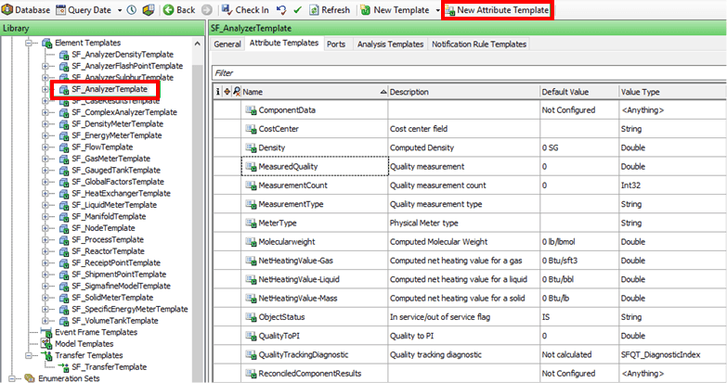
Task: Click the Query Date button
Action: coord(84,9)
